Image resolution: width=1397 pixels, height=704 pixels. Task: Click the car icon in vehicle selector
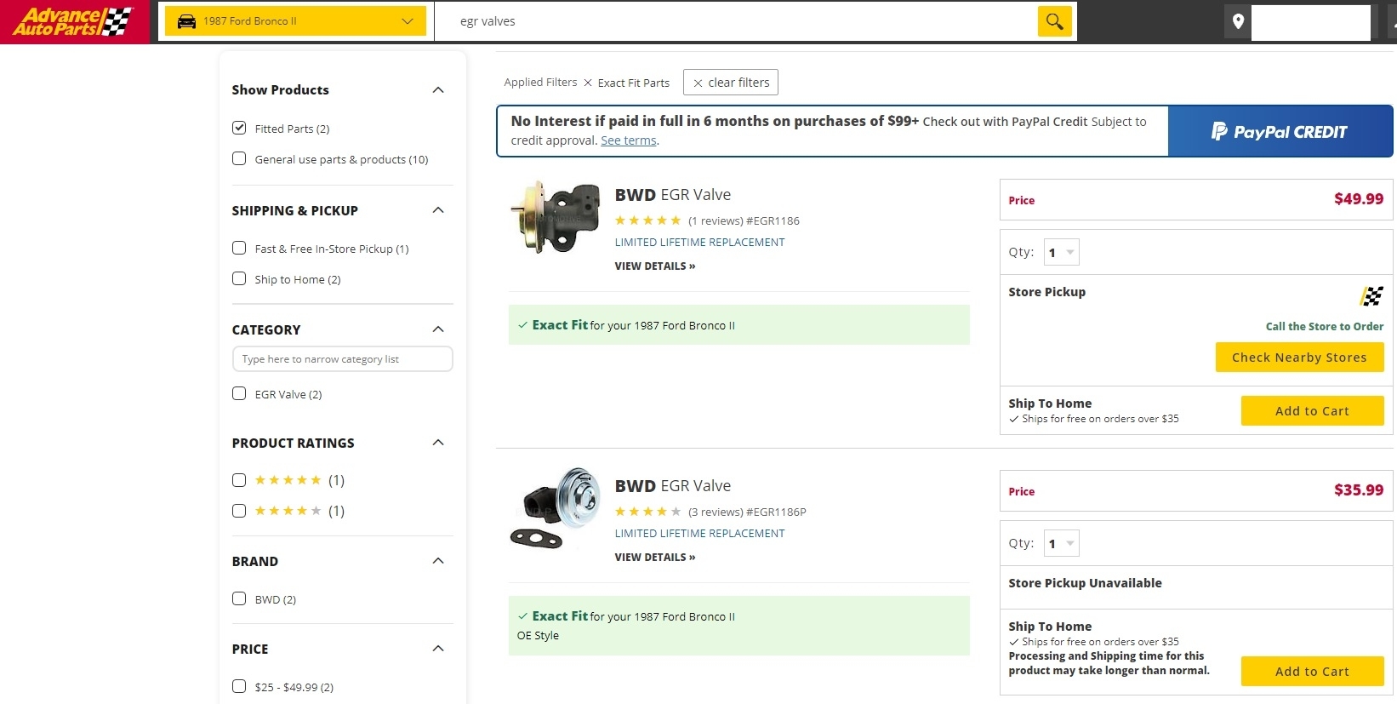(186, 21)
